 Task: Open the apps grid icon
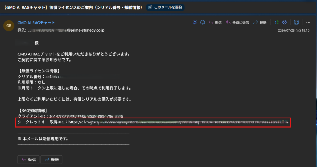pyautogui.click(x=296, y=22)
